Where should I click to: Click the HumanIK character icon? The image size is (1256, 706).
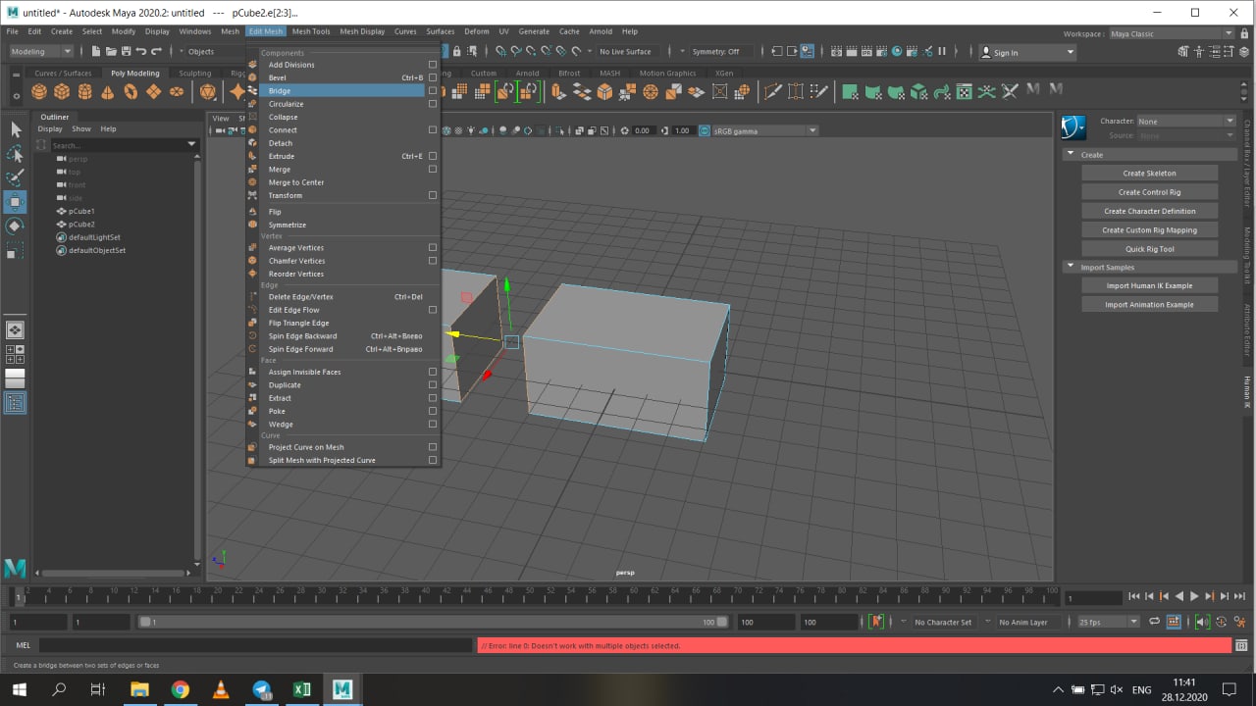click(x=1073, y=127)
